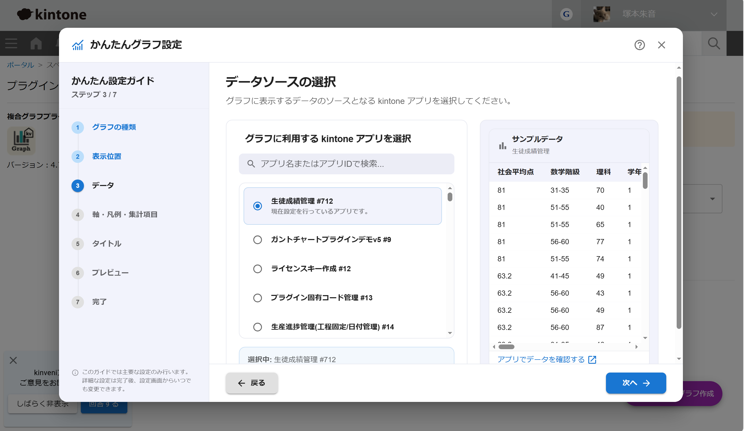Viewport: 744px width, 431px height.
Task: Click dialog main scrollbar down arrow
Action: pyautogui.click(x=679, y=359)
